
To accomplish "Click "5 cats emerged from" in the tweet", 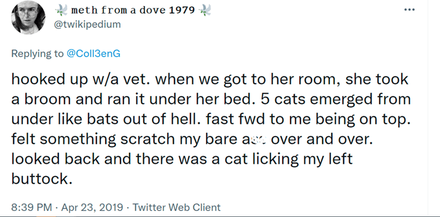I will click(335, 99).
